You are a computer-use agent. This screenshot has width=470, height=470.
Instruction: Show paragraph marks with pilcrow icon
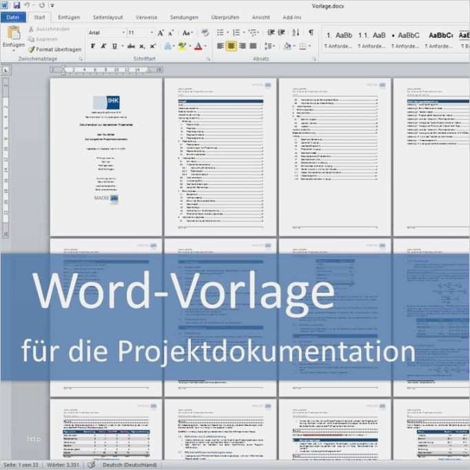click(311, 32)
